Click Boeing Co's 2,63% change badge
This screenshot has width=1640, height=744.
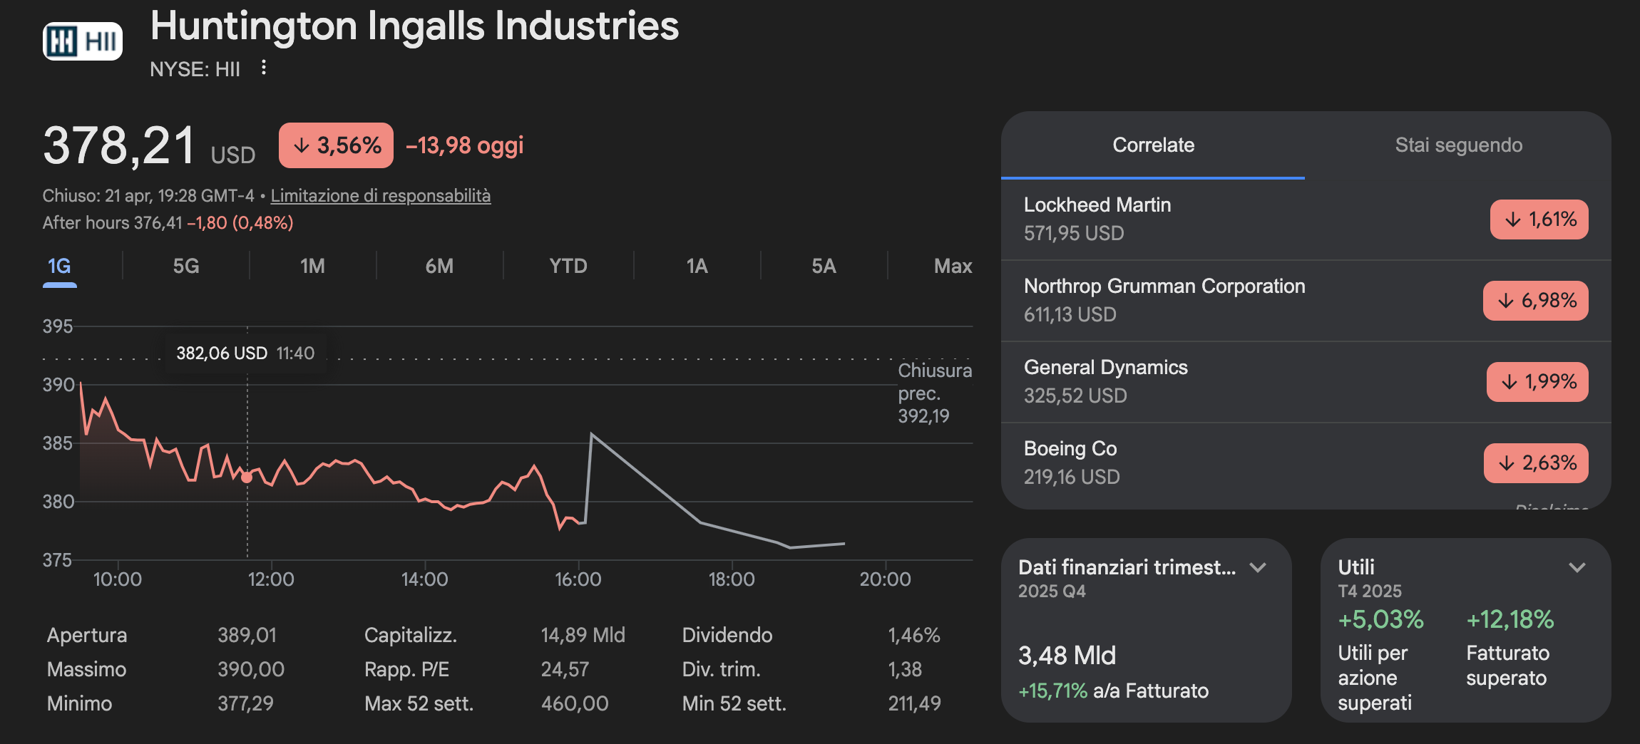1536,463
